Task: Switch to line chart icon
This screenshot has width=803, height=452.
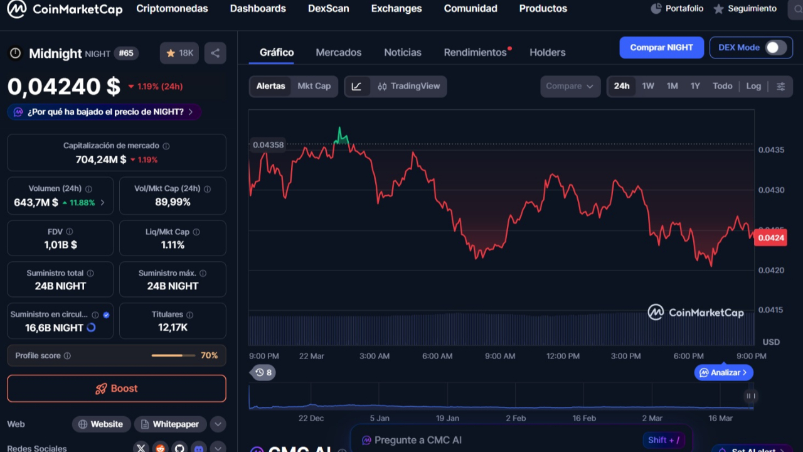Action: point(356,87)
